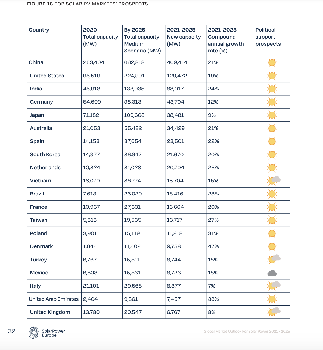Click the Political support prospects header

click(268, 37)
